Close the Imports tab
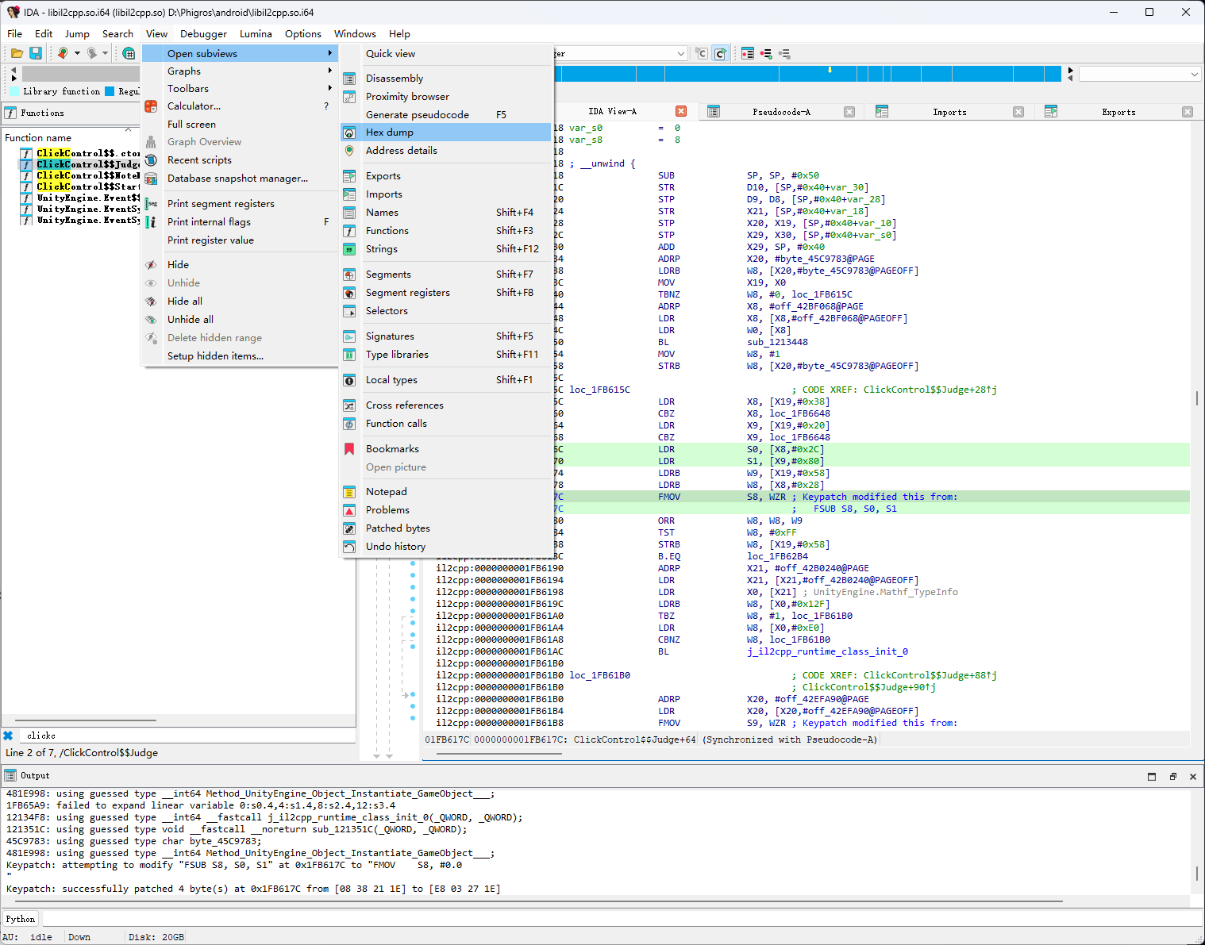 pos(1018,112)
